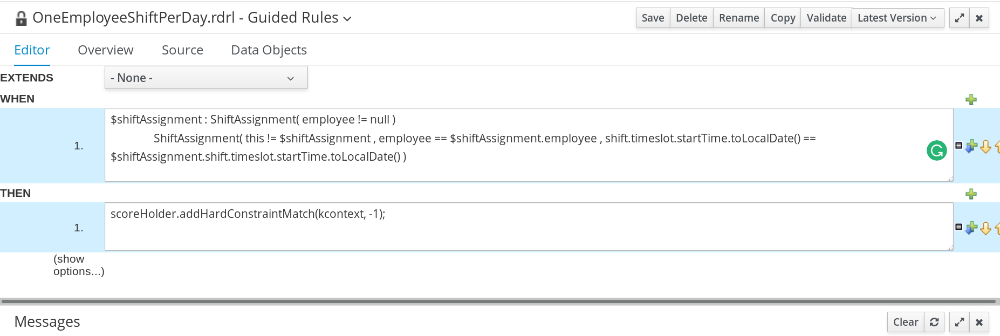Image resolution: width=1000 pixels, height=336 pixels.
Task: Click the Copy button
Action: pos(783,18)
